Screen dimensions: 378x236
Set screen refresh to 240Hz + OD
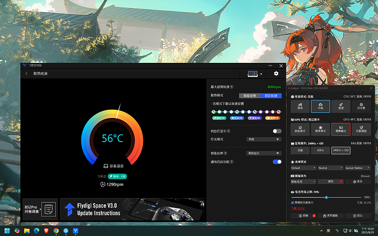click(341, 150)
